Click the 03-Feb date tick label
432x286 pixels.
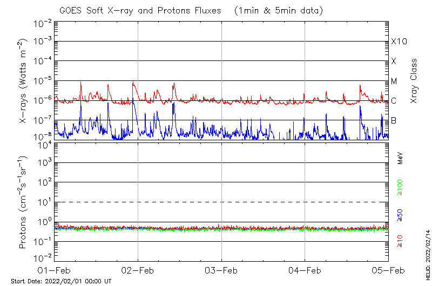click(x=221, y=270)
